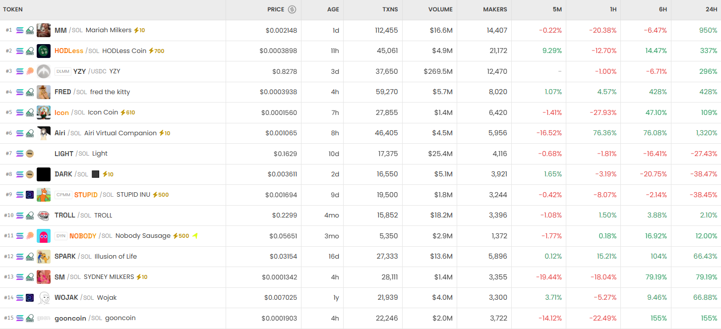Screen dimensions: 721x329
Task: Click the round tan DEX icon in LIGHT row
Action: tap(30, 154)
